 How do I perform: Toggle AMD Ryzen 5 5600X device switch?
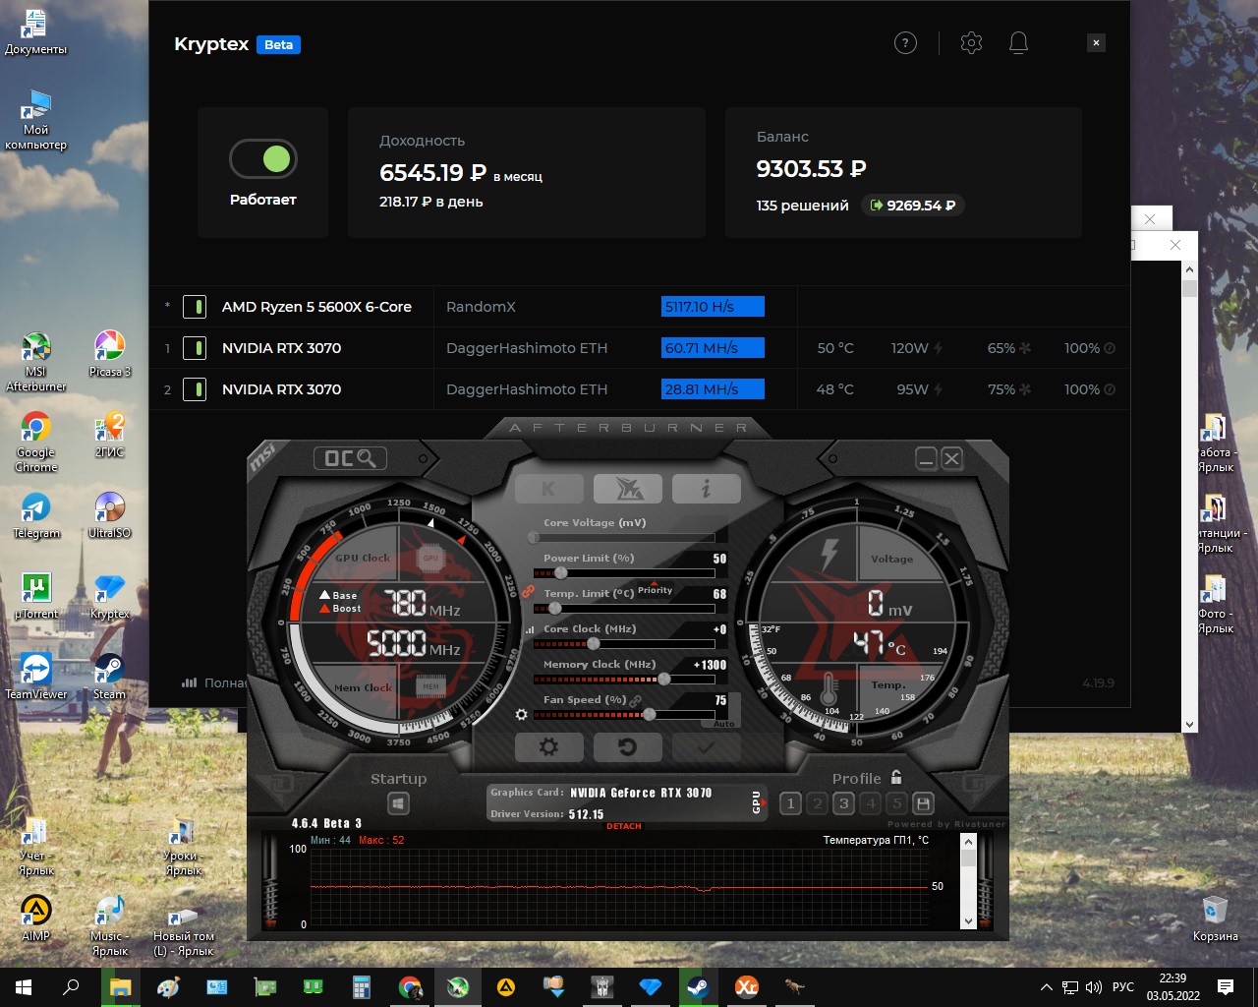click(195, 307)
